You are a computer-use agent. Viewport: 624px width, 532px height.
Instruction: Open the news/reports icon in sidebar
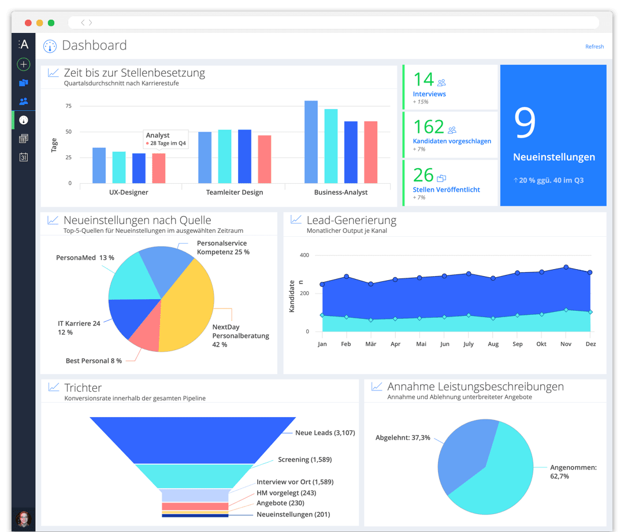[x=24, y=139]
